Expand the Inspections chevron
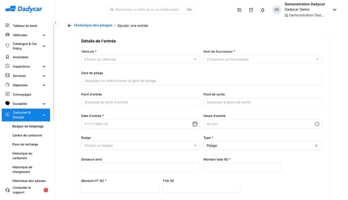 pyautogui.click(x=44, y=66)
